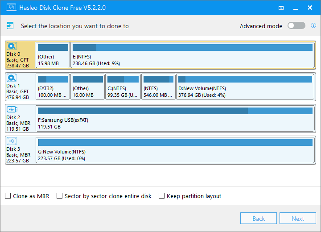Select the E:(NTFS) 238.46 GB partition

[193, 55]
